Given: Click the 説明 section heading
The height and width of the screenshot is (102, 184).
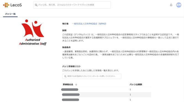Looking at the screenshot, I should (64, 30).
